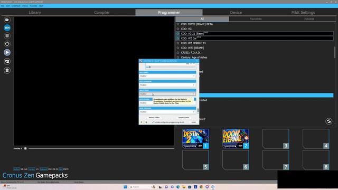Click the trash bin icon in sidebar

pyautogui.click(x=7, y=70)
